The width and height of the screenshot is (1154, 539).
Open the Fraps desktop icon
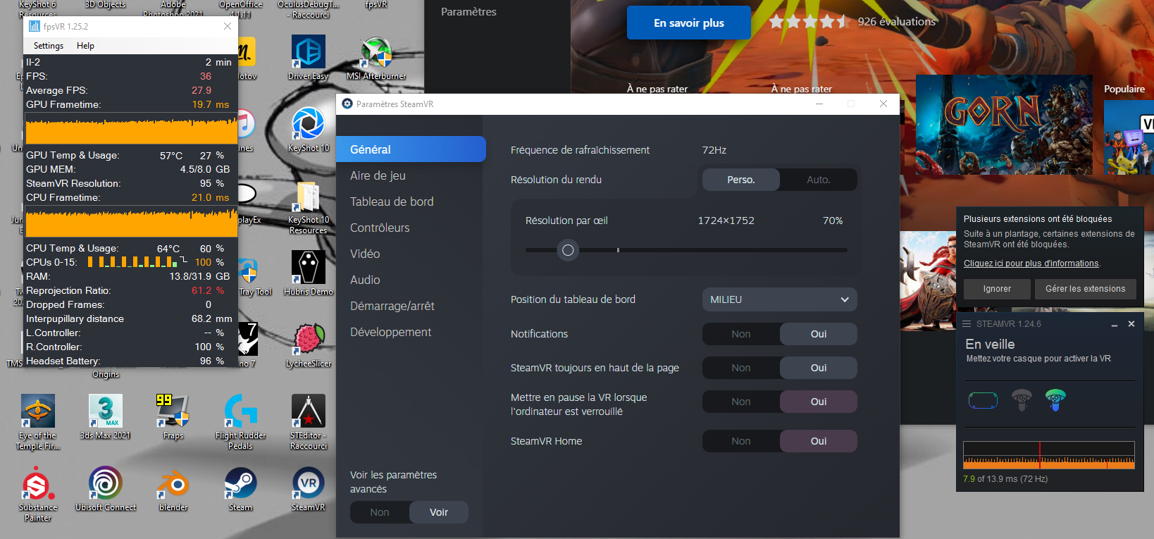[x=173, y=417]
